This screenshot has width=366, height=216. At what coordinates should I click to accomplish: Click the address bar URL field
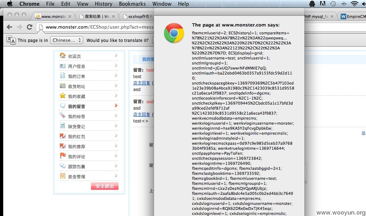point(99,27)
